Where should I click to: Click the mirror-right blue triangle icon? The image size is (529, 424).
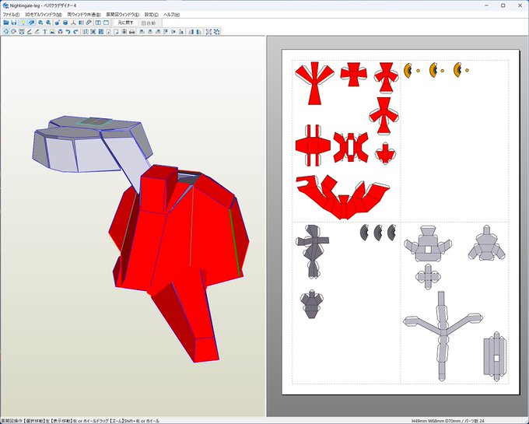click(199, 32)
